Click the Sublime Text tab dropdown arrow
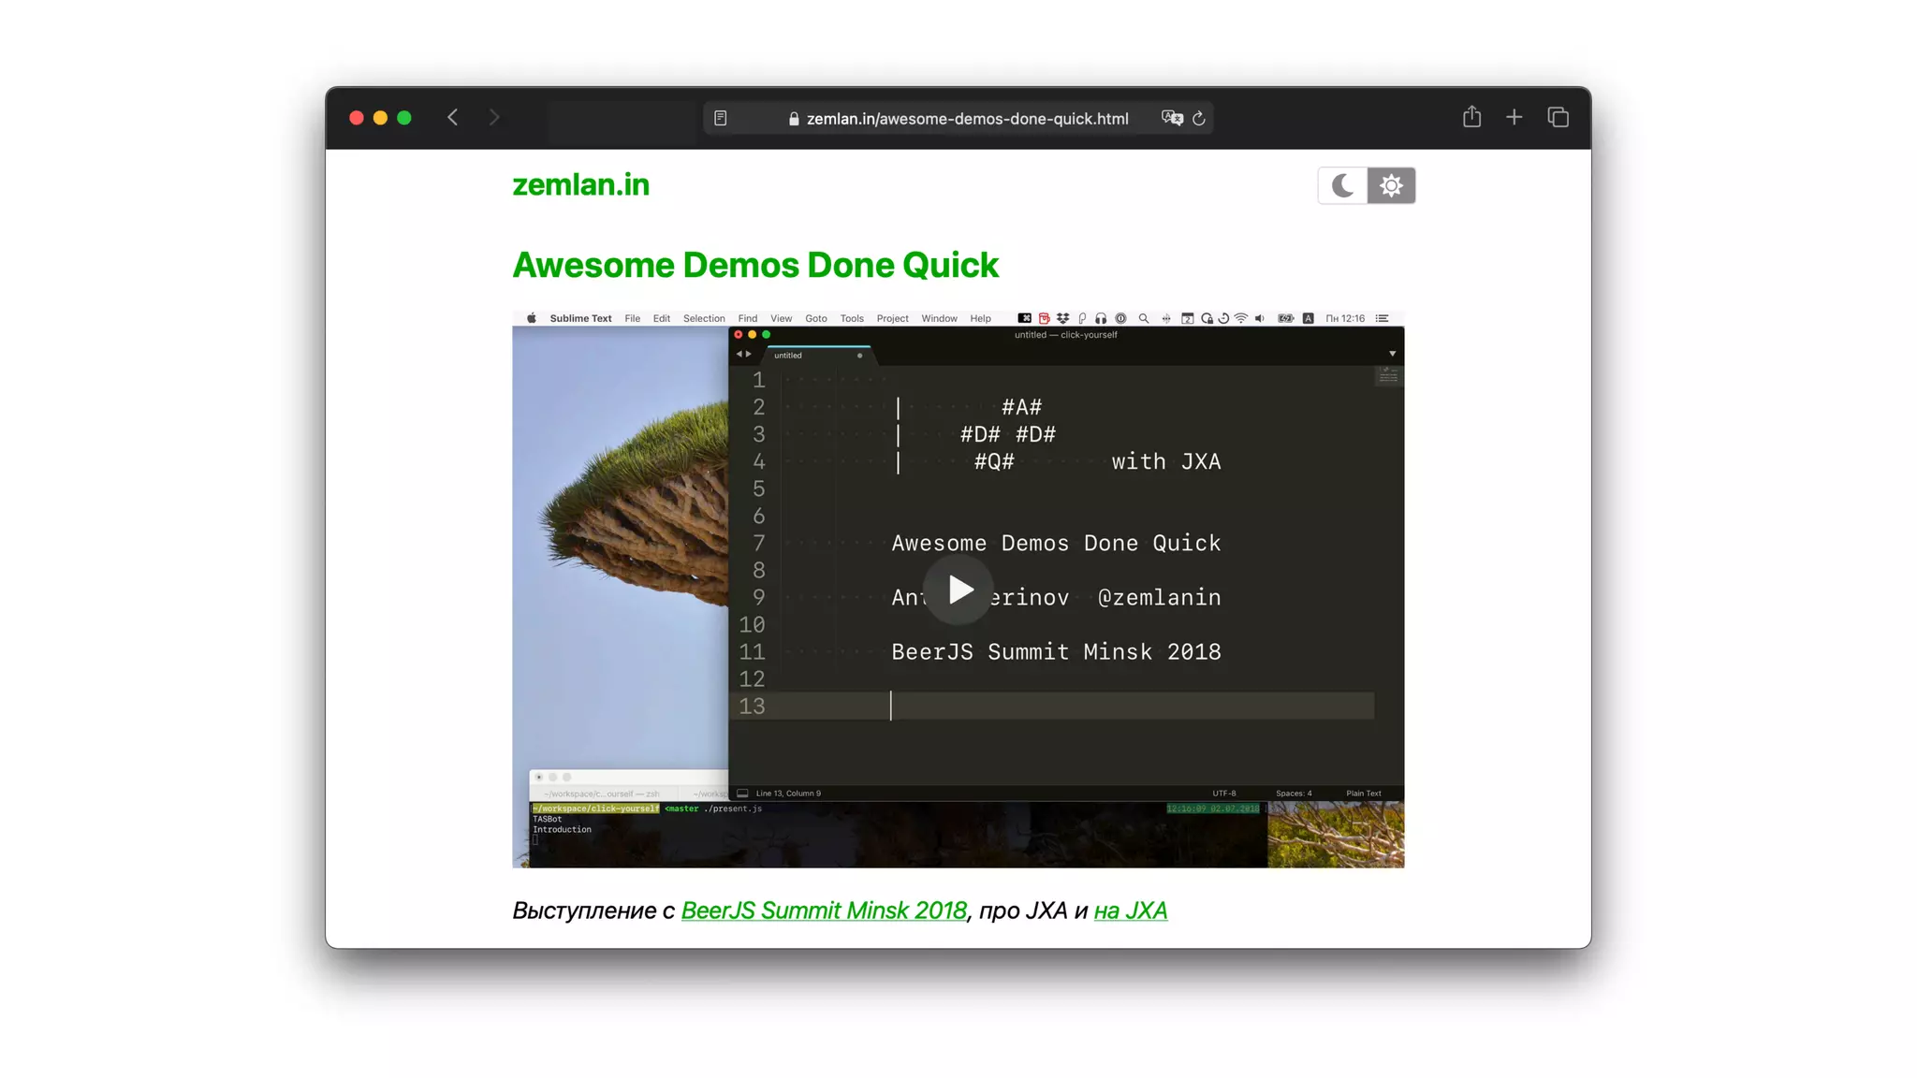 [x=1392, y=354]
